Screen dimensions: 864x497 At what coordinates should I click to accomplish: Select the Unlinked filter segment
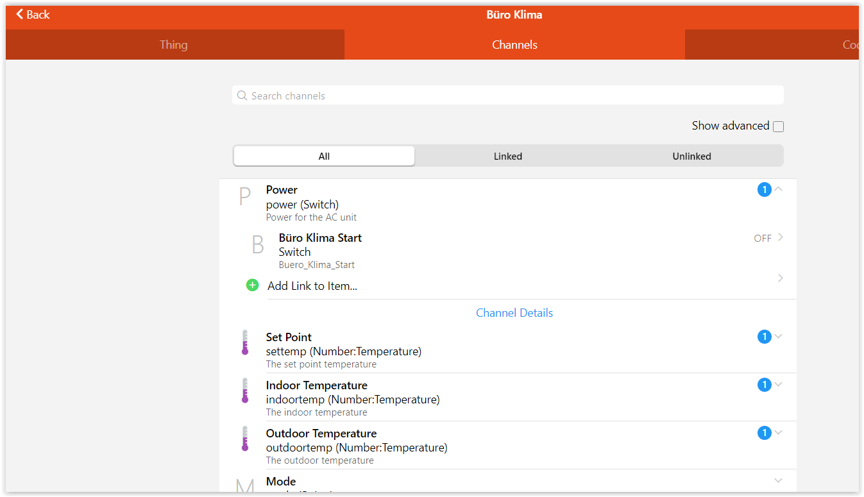(691, 156)
